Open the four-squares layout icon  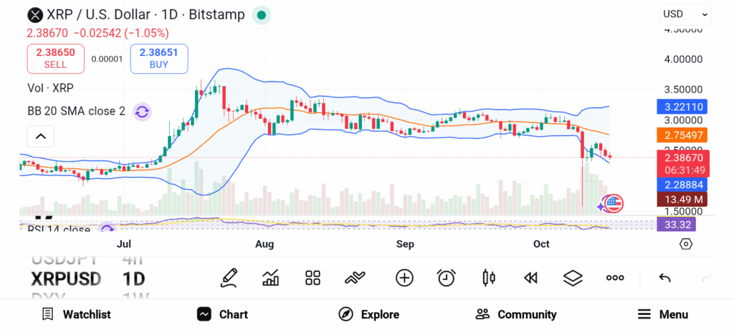[313, 278]
